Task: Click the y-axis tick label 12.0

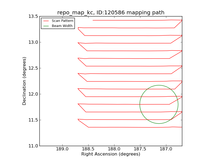Action: point(33,94)
